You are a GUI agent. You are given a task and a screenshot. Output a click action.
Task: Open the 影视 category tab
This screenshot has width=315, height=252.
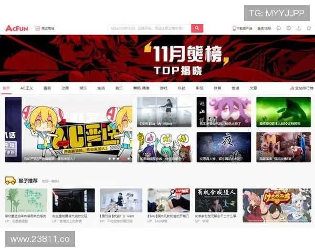click(199, 88)
